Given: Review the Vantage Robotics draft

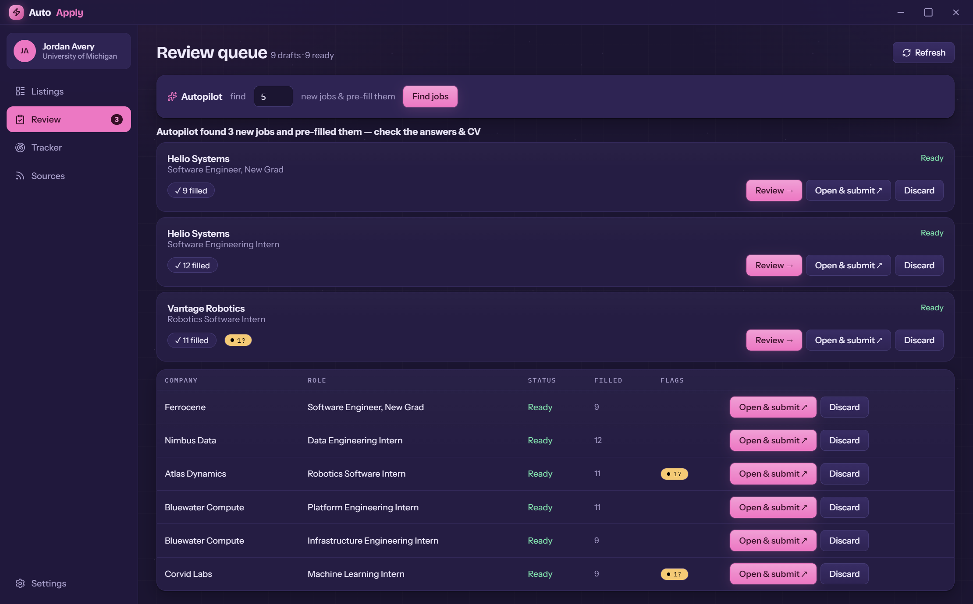Looking at the screenshot, I should tap(774, 340).
